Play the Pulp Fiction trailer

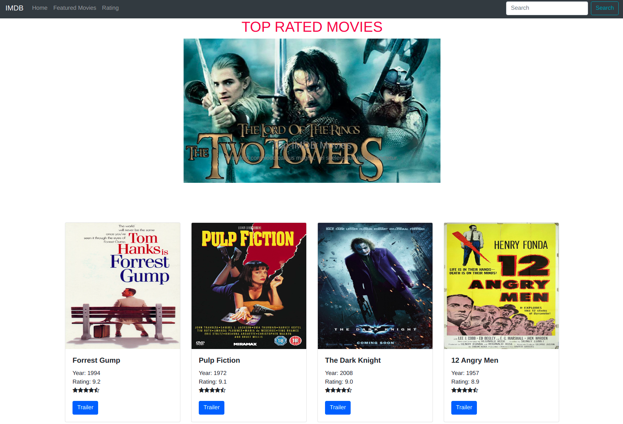[211, 408]
